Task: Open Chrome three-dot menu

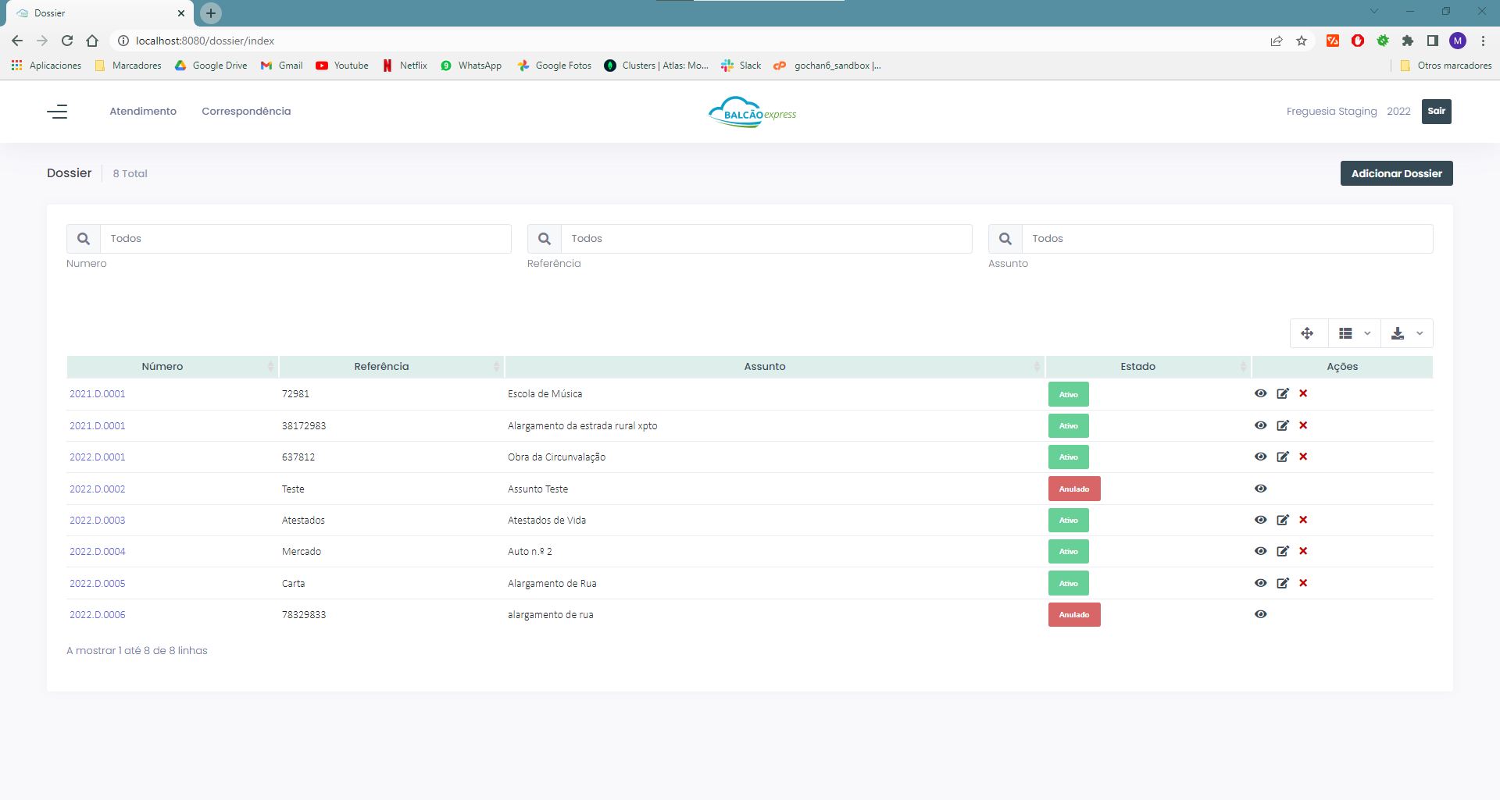Action: click(x=1483, y=41)
